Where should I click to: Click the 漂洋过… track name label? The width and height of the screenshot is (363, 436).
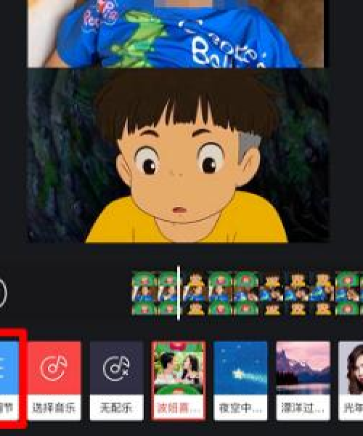(x=303, y=408)
